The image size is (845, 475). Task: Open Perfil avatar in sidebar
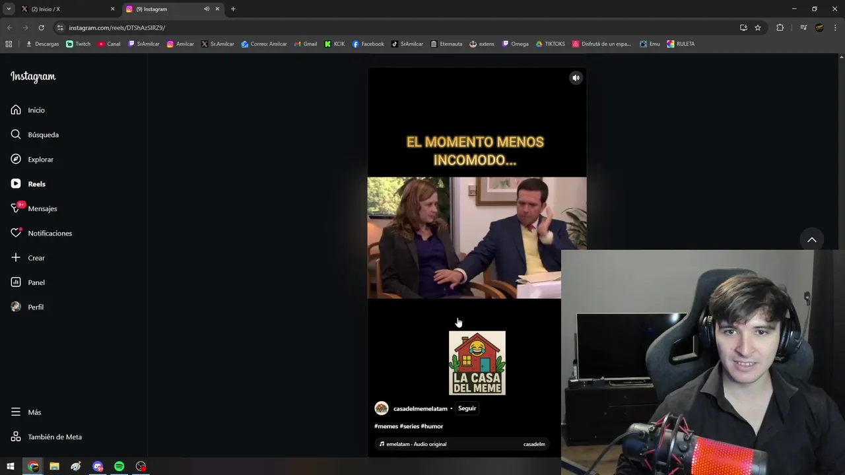pyautogui.click(x=16, y=307)
